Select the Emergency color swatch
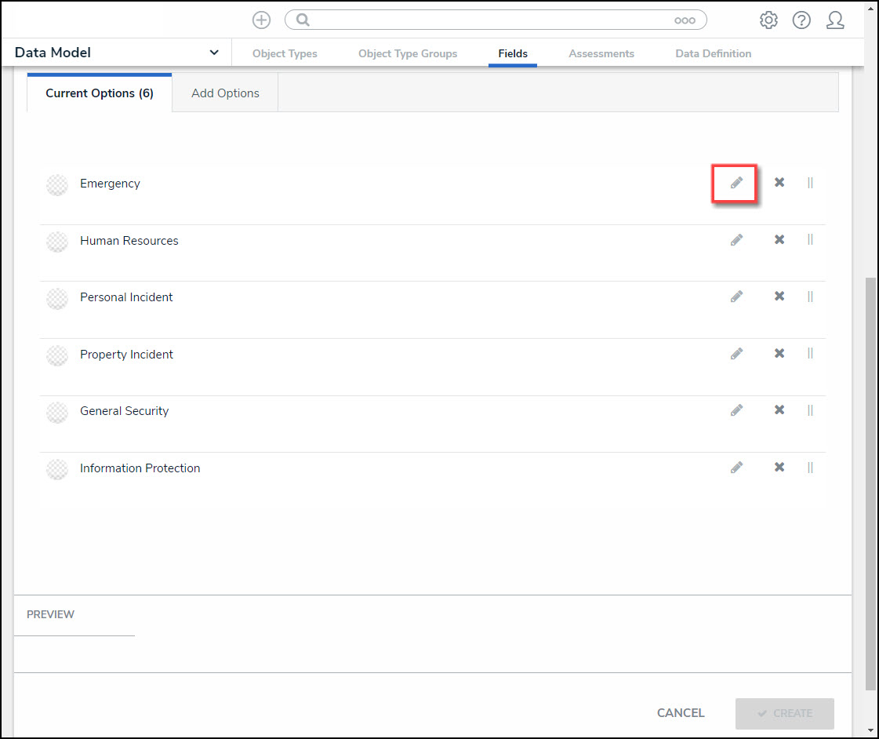This screenshot has height=739, width=879. (x=57, y=184)
